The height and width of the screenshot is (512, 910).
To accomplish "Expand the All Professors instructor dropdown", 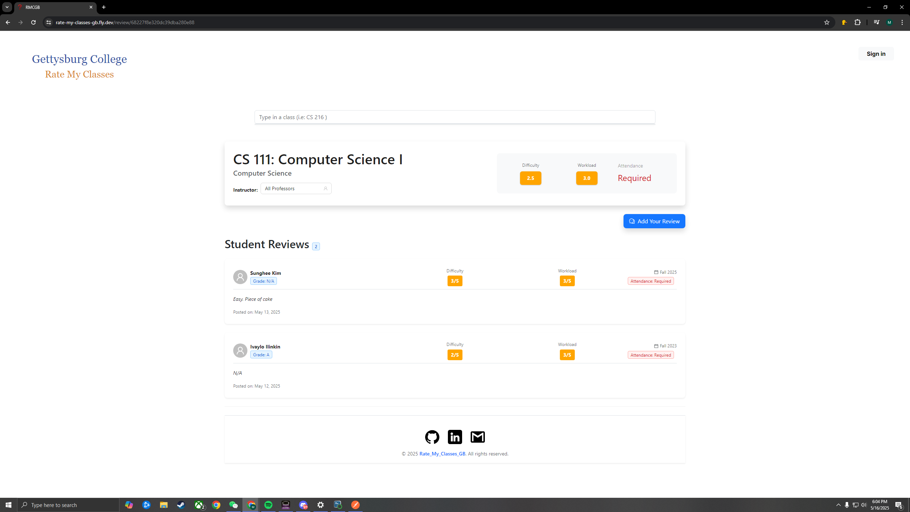I will pos(296,188).
